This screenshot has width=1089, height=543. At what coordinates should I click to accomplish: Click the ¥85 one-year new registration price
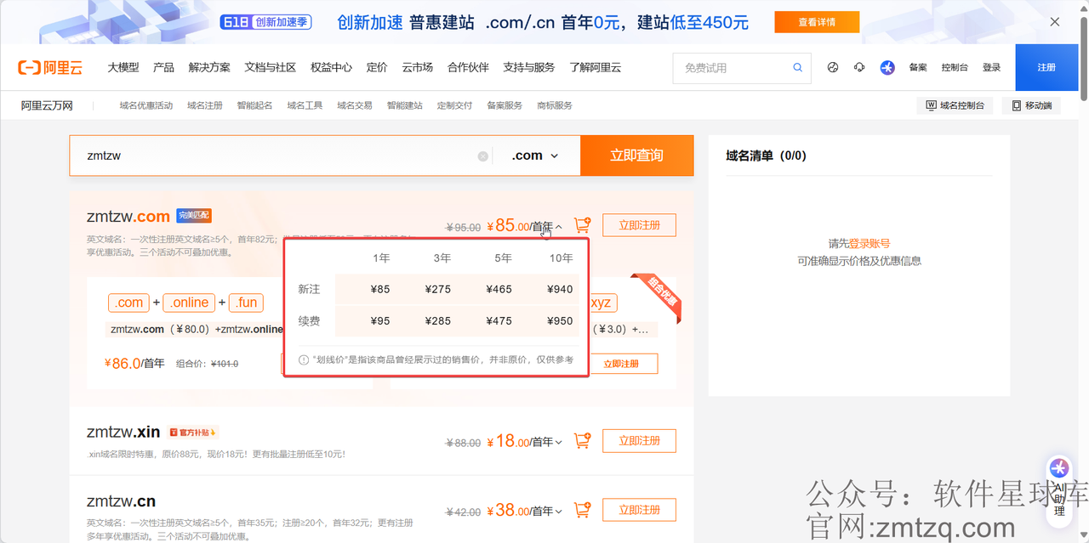tap(380, 290)
